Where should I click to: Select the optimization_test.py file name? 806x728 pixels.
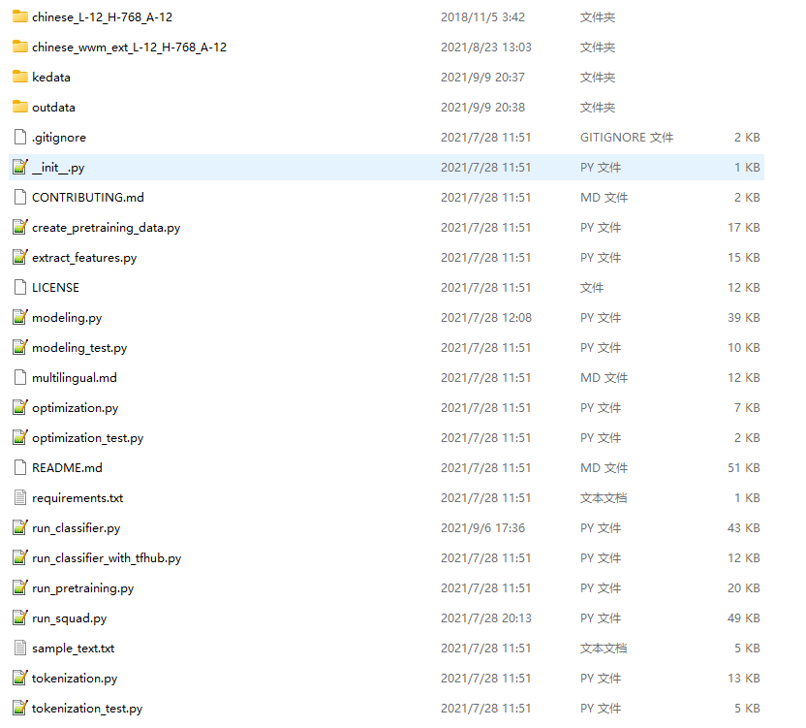coord(88,438)
